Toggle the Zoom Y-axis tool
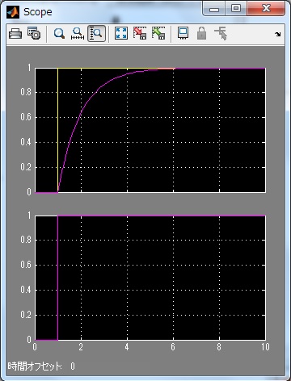Image resolution: width=291 pixels, height=381 pixels. click(96, 34)
